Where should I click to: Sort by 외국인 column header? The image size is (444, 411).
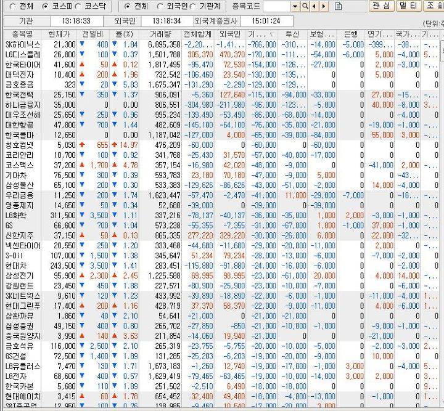[x=230, y=35]
